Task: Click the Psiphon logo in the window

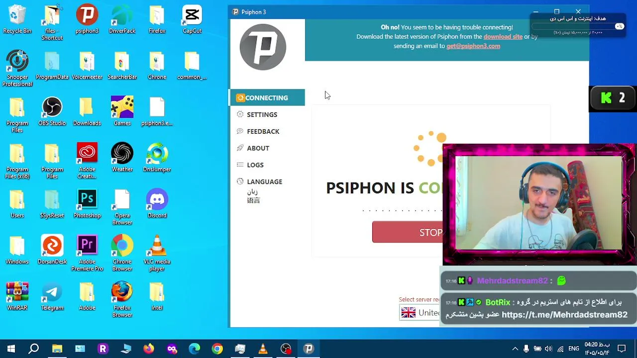Action: pyautogui.click(x=263, y=47)
